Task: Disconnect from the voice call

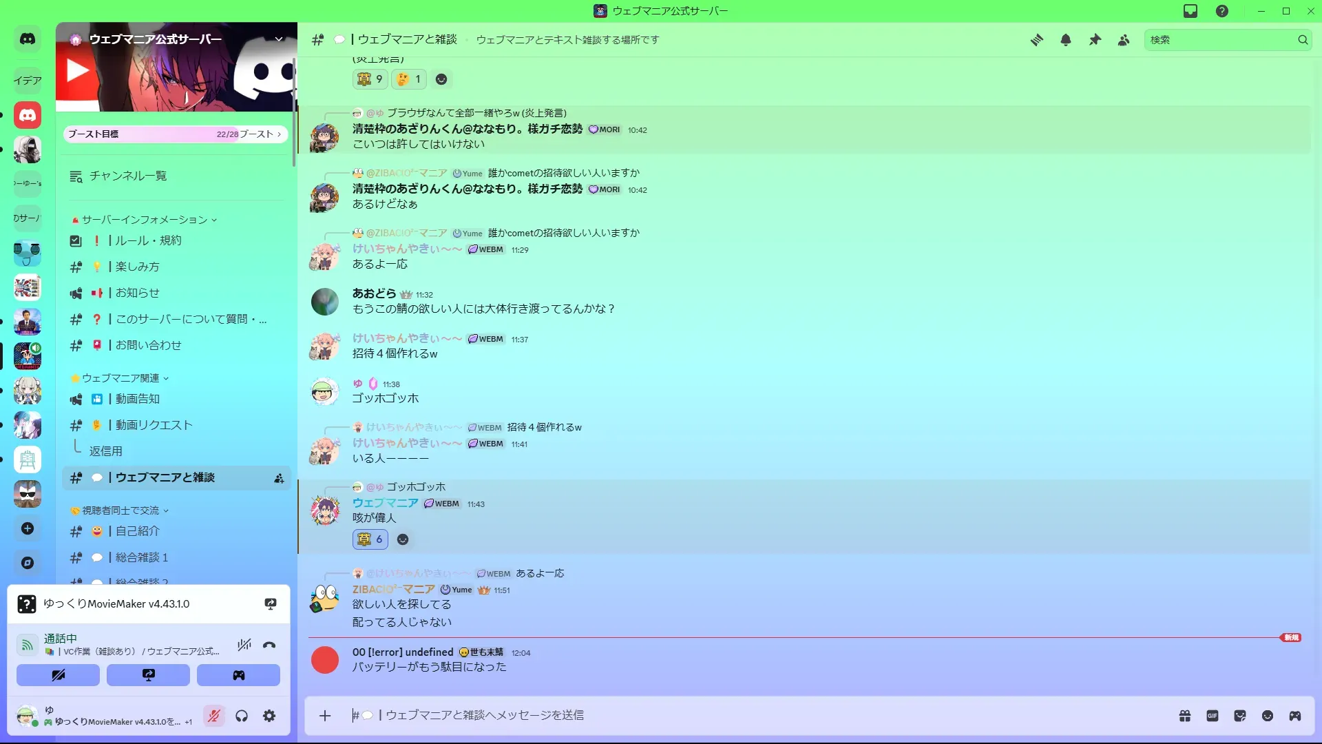Action: [x=269, y=645]
